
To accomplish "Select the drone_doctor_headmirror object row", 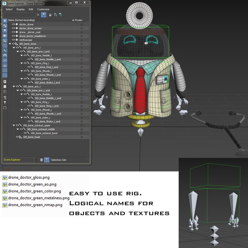I will (x=31, y=36).
